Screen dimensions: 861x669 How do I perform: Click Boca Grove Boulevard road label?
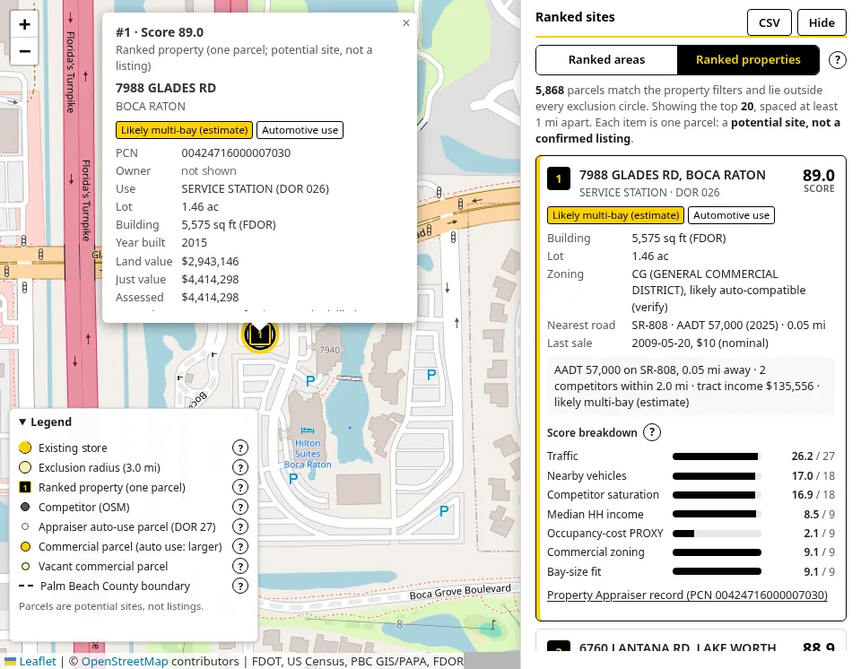(x=460, y=592)
